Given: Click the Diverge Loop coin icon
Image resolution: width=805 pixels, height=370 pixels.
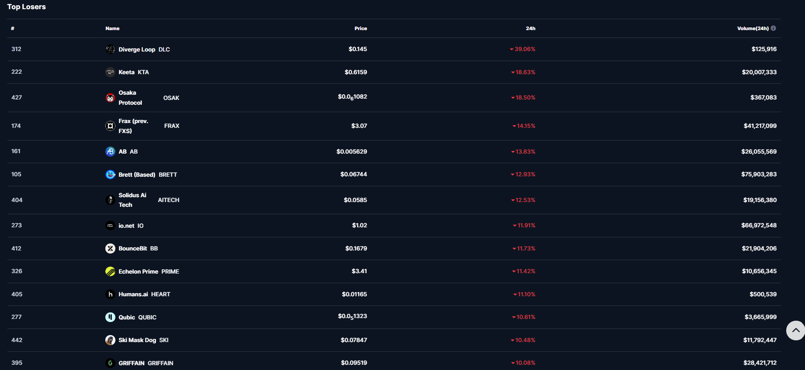Looking at the screenshot, I should coord(110,49).
